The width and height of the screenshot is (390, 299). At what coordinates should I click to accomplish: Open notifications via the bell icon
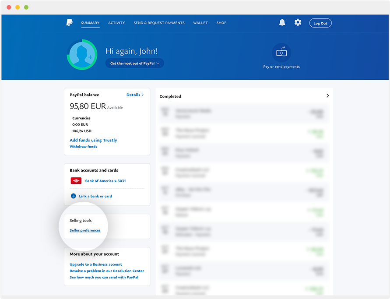tap(281, 22)
